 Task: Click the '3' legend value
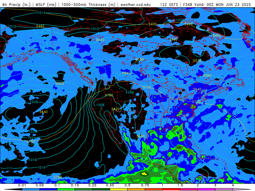[x=215, y=185]
